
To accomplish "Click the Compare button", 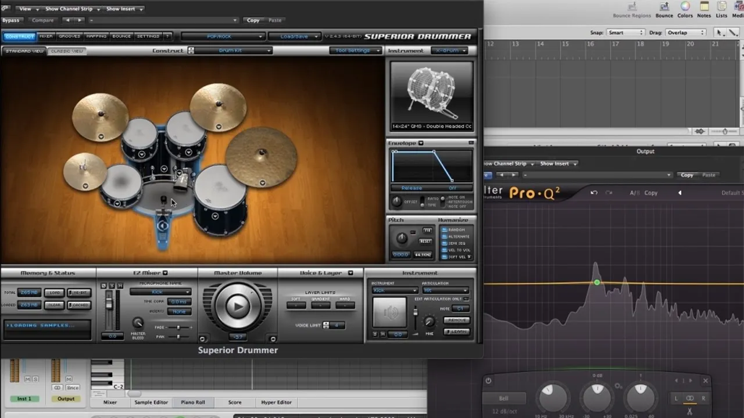I will [42, 20].
